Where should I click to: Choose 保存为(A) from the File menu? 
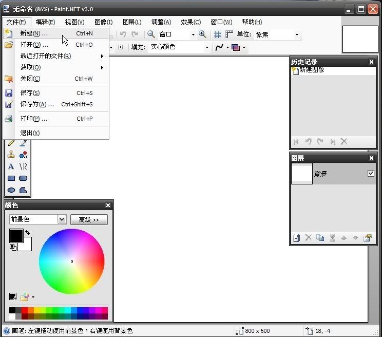(x=56, y=104)
